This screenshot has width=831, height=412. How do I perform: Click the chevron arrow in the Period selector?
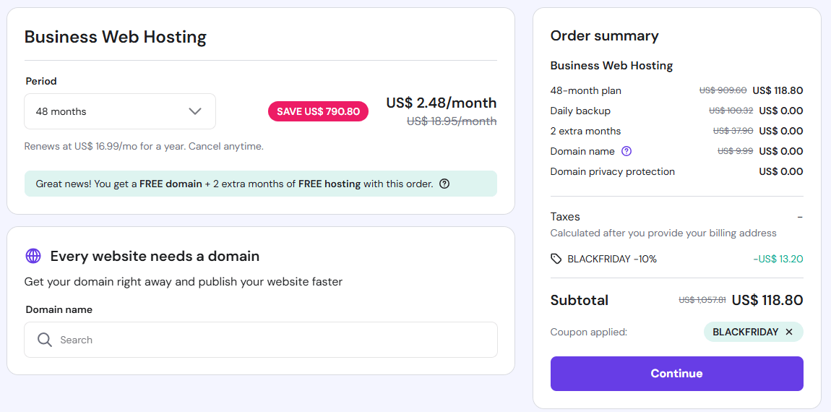(195, 111)
